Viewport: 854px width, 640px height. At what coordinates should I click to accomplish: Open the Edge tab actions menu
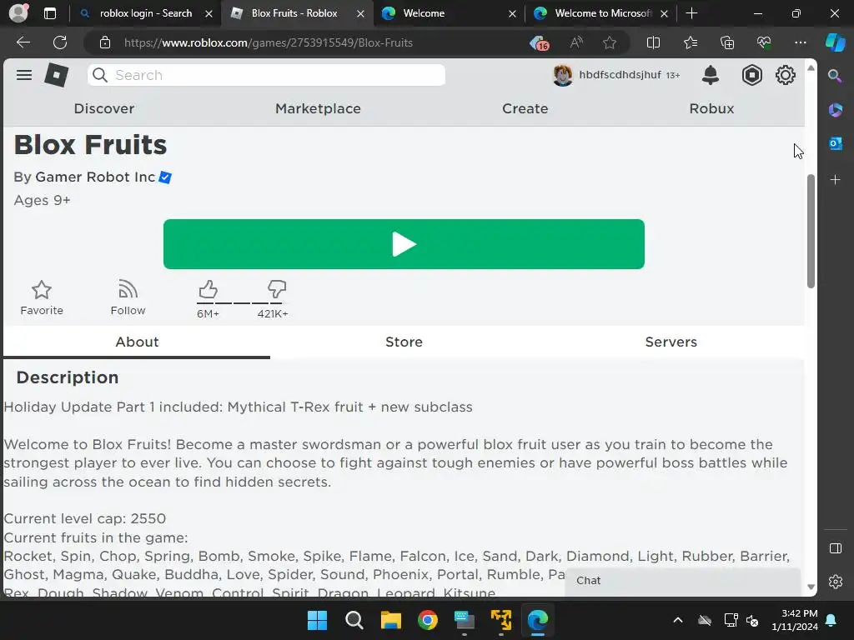coord(49,13)
